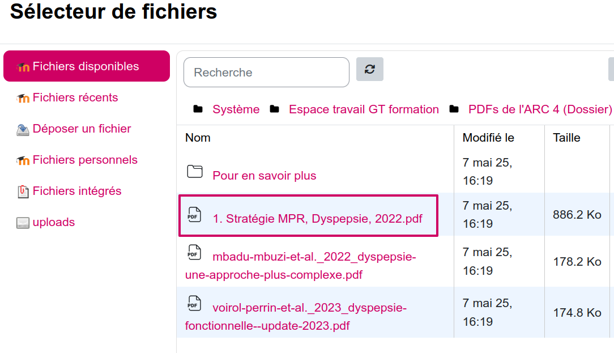
Task: Choose the mbadu-mbuzi dyspepsie PDF file
Action: pos(301,266)
